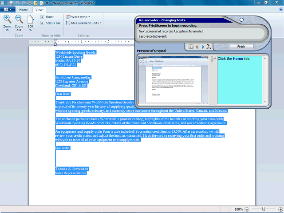Go to next step with blue arrow
Screen dimensions: 284x213
[203, 47]
